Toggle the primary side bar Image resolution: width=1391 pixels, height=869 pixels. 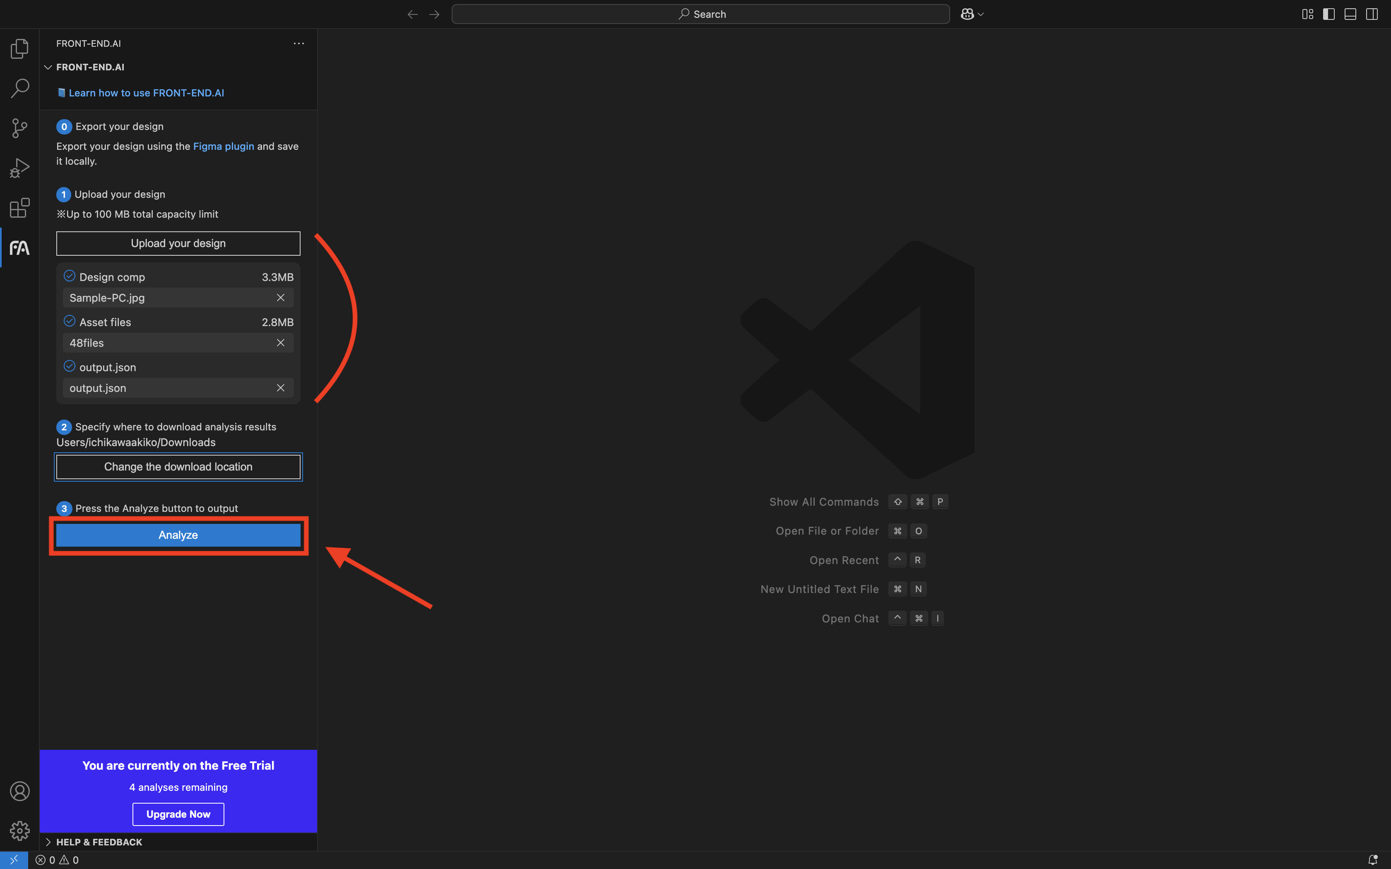pyautogui.click(x=1329, y=14)
